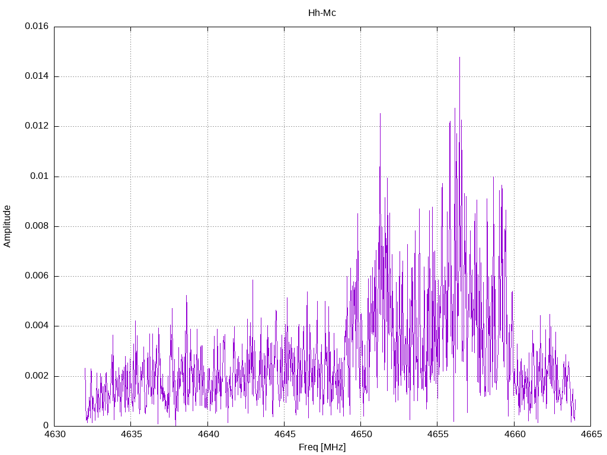The width and height of the screenshot is (607, 455).
Task: Select the 4650 x-axis tick label
Action: 360,433
